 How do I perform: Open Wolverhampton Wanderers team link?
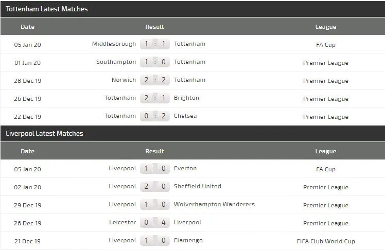click(x=214, y=205)
